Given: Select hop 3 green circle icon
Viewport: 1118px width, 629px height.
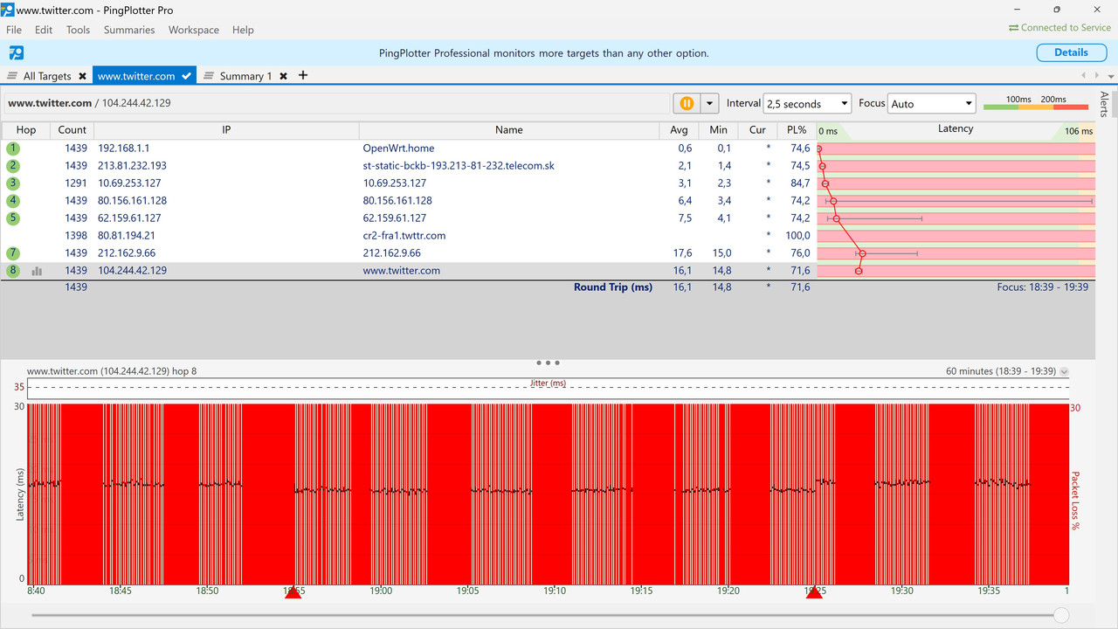Looking at the screenshot, I should click(x=13, y=183).
